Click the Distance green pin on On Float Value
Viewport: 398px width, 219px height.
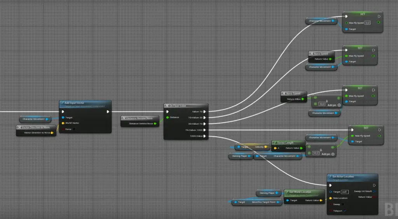click(x=168, y=117)
